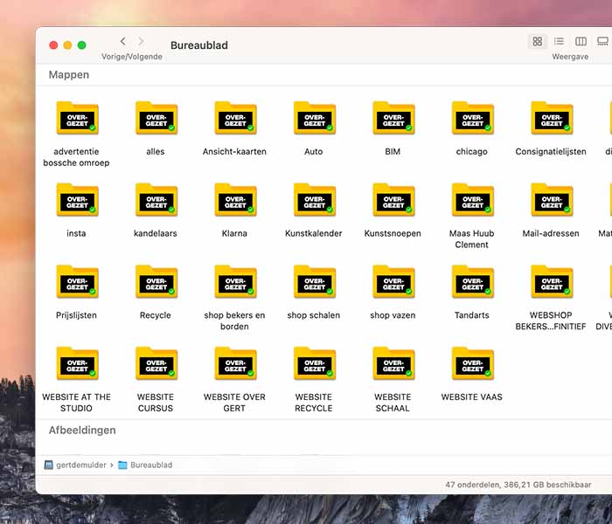
Task: Switch to list view
Action: 559,42
